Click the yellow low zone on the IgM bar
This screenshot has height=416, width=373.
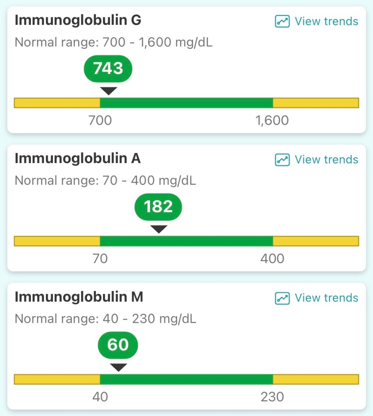click(x=57, y=379)
